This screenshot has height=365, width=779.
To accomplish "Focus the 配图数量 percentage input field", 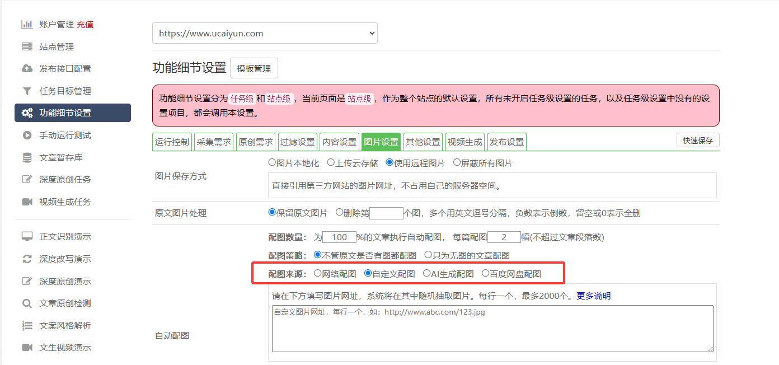I will 339,237.
